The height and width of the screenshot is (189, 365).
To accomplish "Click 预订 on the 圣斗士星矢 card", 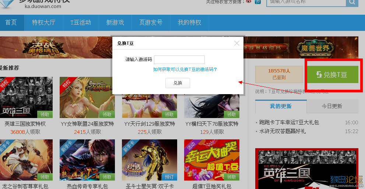I will click(x=169, y=177).
